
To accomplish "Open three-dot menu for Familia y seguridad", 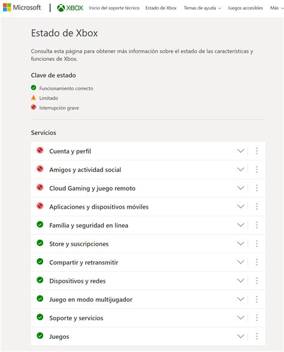I will 257,225.
